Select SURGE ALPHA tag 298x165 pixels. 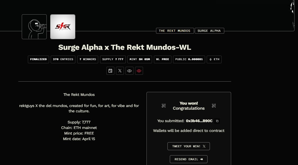point(209,31)
